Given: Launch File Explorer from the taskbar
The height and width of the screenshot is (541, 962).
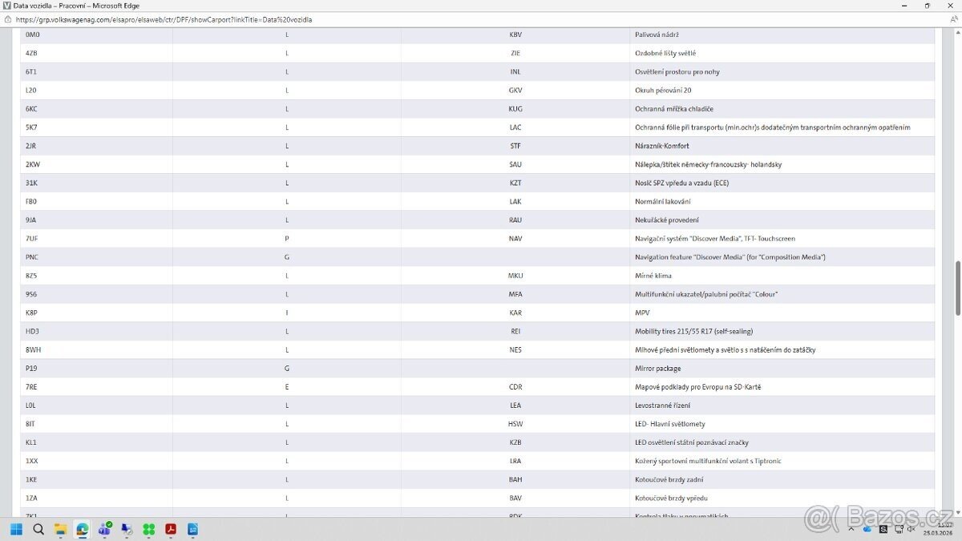Looking at the screenshot, I should (x=60, y=529).
